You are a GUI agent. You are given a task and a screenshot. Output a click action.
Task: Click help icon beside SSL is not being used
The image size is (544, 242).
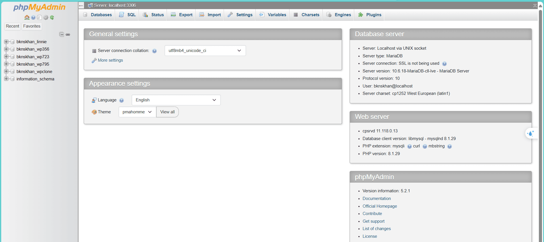[444, 64]
